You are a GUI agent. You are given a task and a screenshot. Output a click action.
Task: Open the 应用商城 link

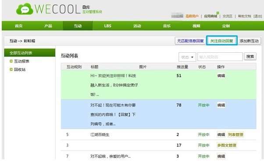(x=210, y=16)
